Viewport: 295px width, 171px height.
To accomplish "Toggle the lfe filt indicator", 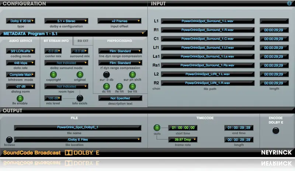I will pos(119,86).
